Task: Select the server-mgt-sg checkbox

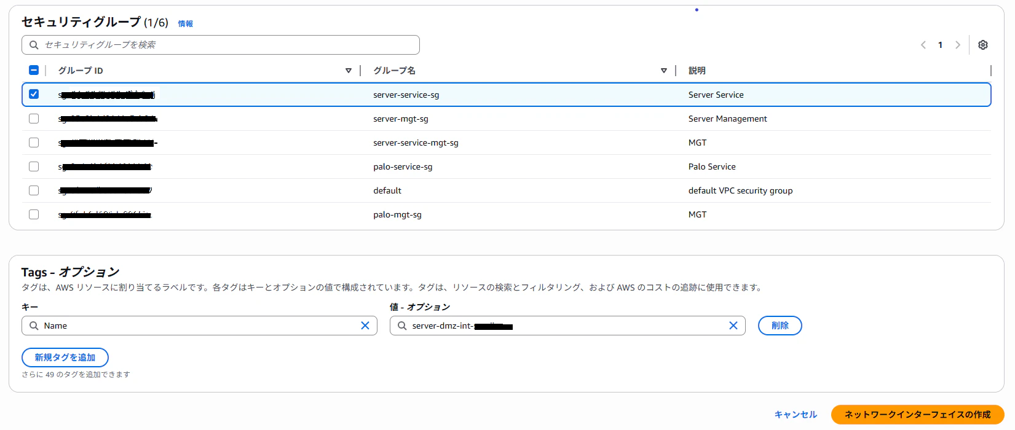Action: [x=34, y=119]
